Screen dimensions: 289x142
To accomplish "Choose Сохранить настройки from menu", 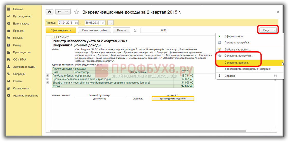I will [239, 56].
